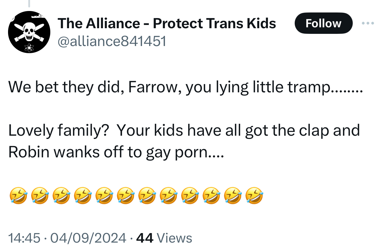The height and width of the screenshot is (250, 384).
Task: Click the word Views beside the count
Action: coord(174,238)
